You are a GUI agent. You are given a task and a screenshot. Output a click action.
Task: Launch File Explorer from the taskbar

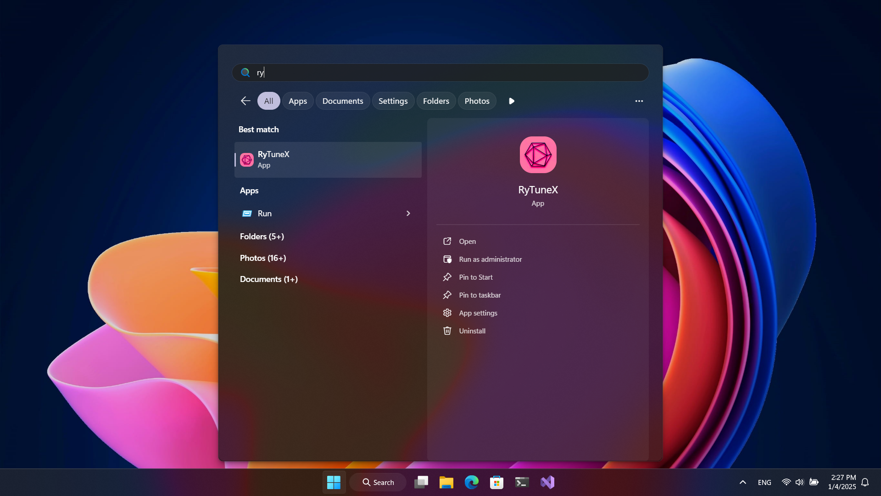click(446, 482)
